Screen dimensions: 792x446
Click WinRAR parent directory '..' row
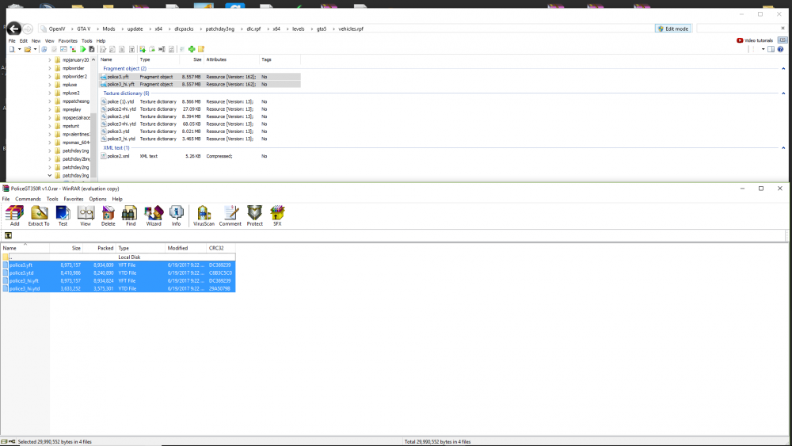(x=118, y=257)
